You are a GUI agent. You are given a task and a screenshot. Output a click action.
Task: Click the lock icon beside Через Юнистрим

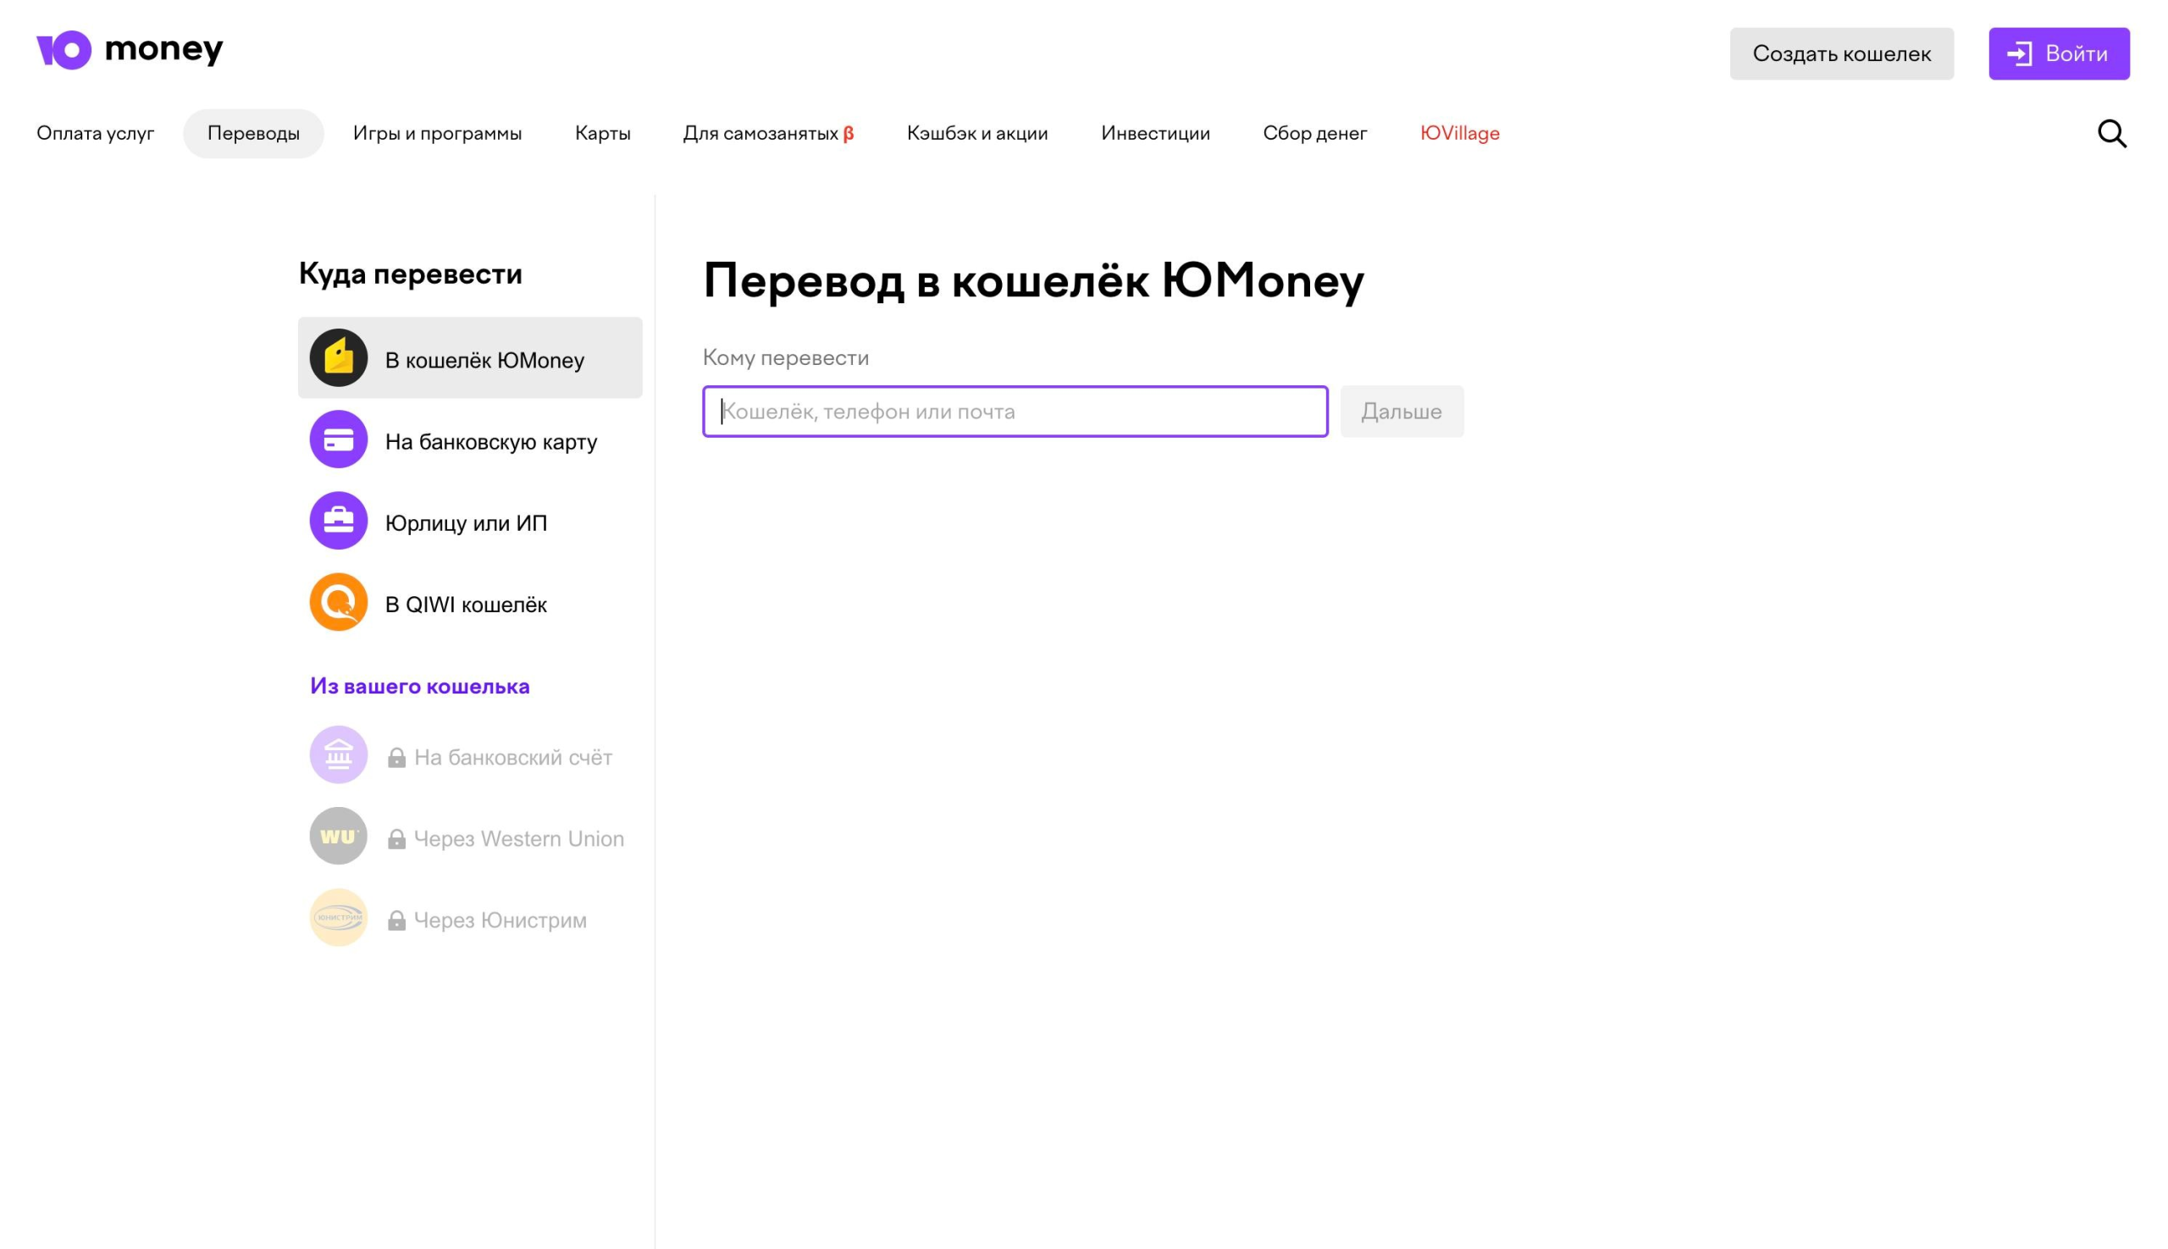396,920
